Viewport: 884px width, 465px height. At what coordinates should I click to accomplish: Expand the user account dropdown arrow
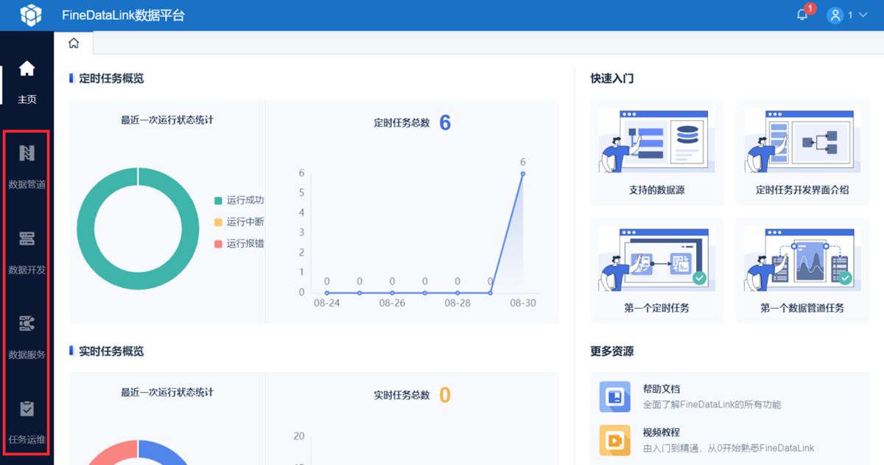click(x=863, y=15)
